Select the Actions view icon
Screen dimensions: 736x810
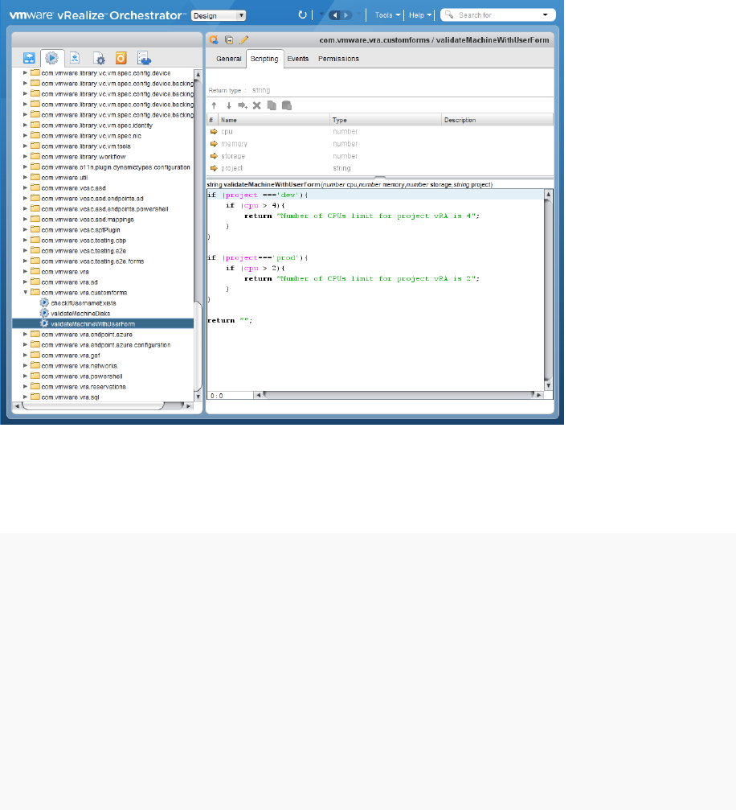tap(51, 58)
